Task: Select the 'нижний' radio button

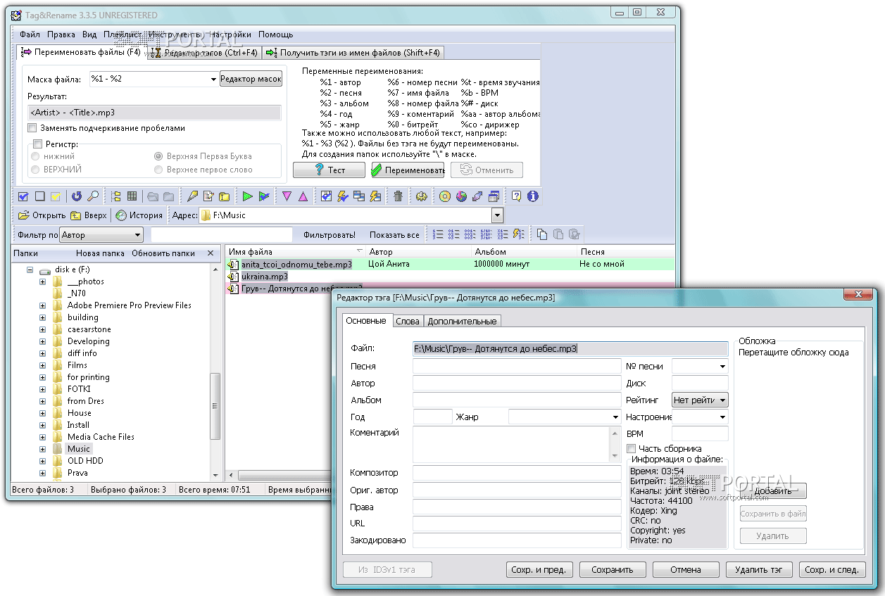Action: point(35,156)
